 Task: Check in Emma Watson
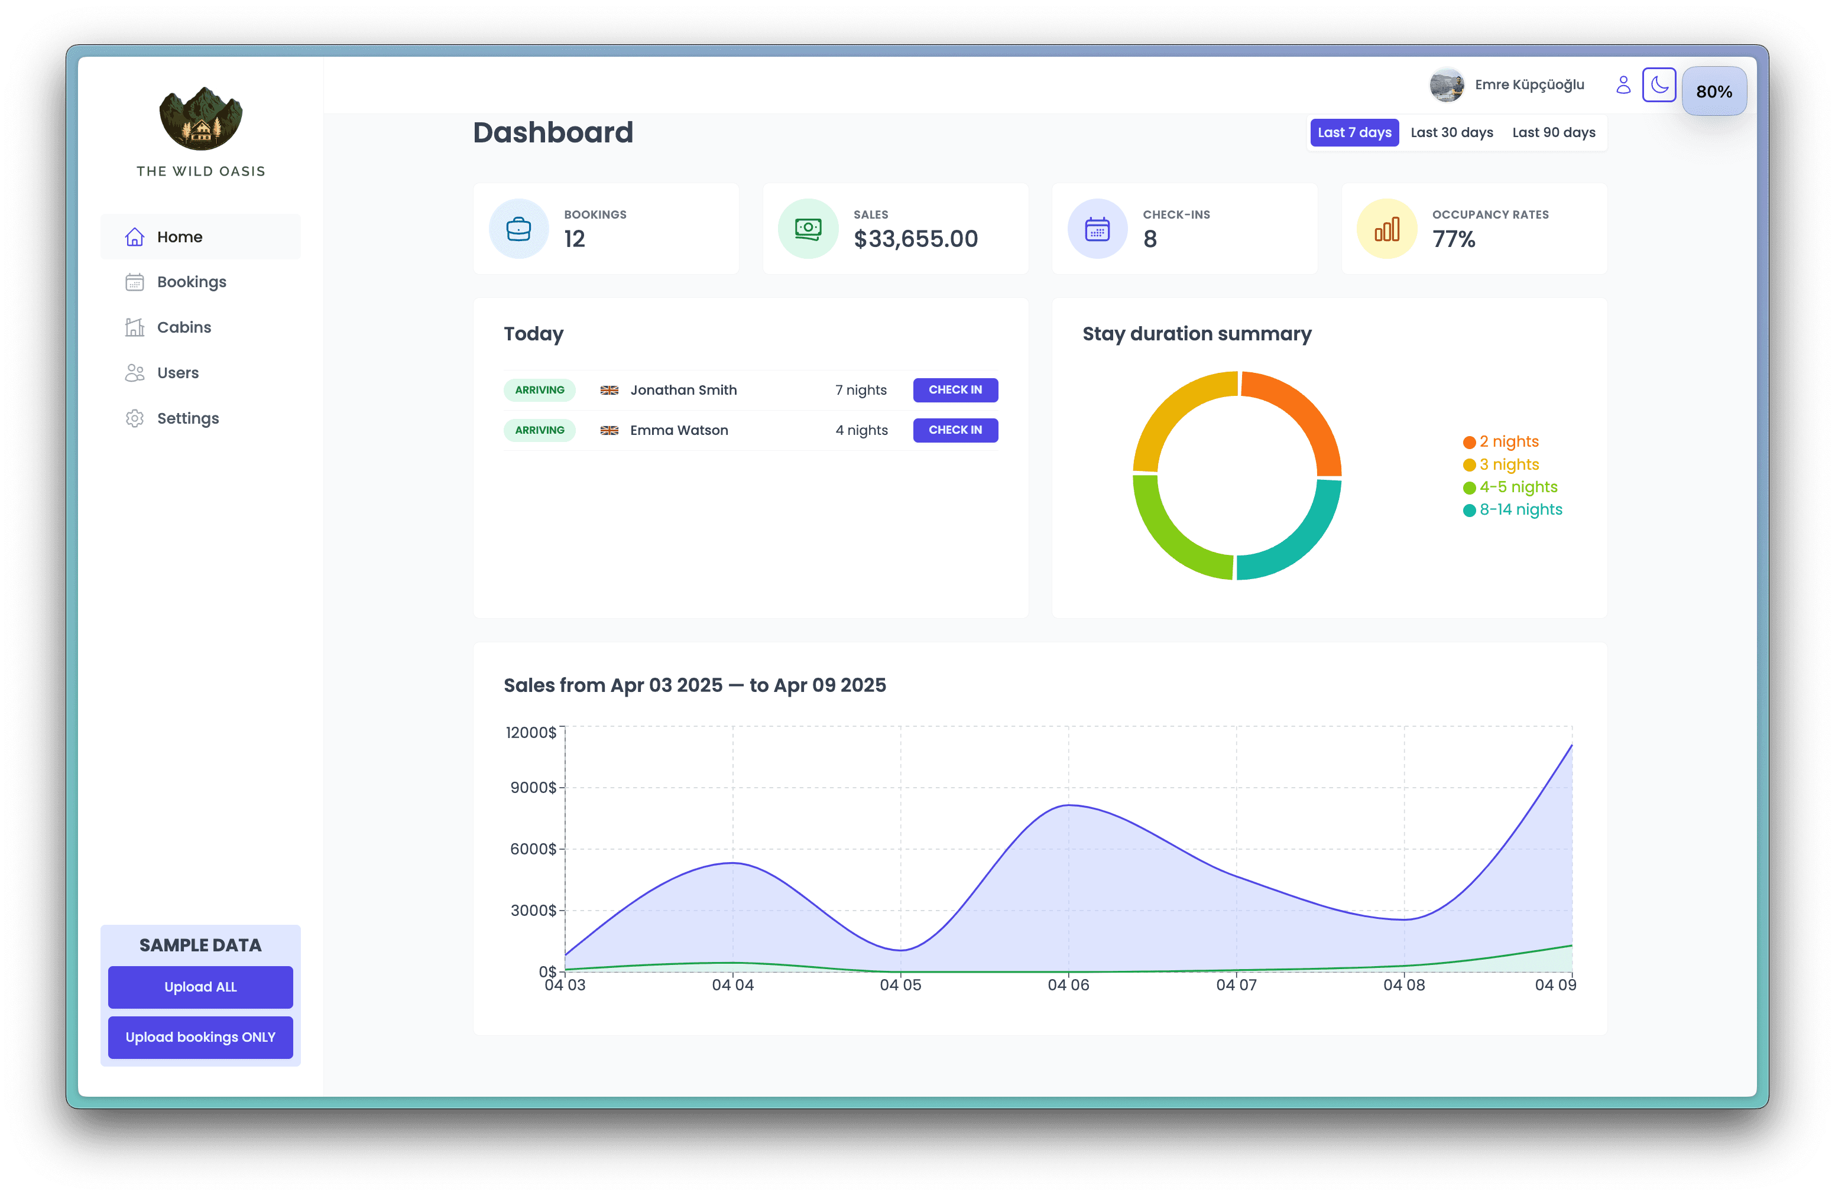point(955,430)
